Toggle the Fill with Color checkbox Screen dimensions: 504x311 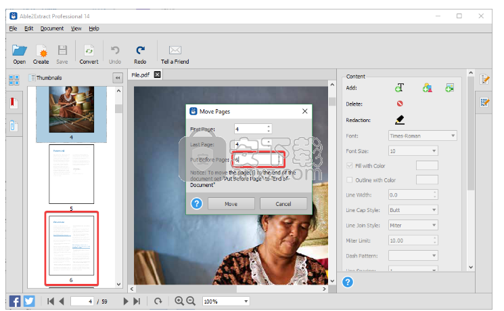pyautogui.click(x=350, y=166)
